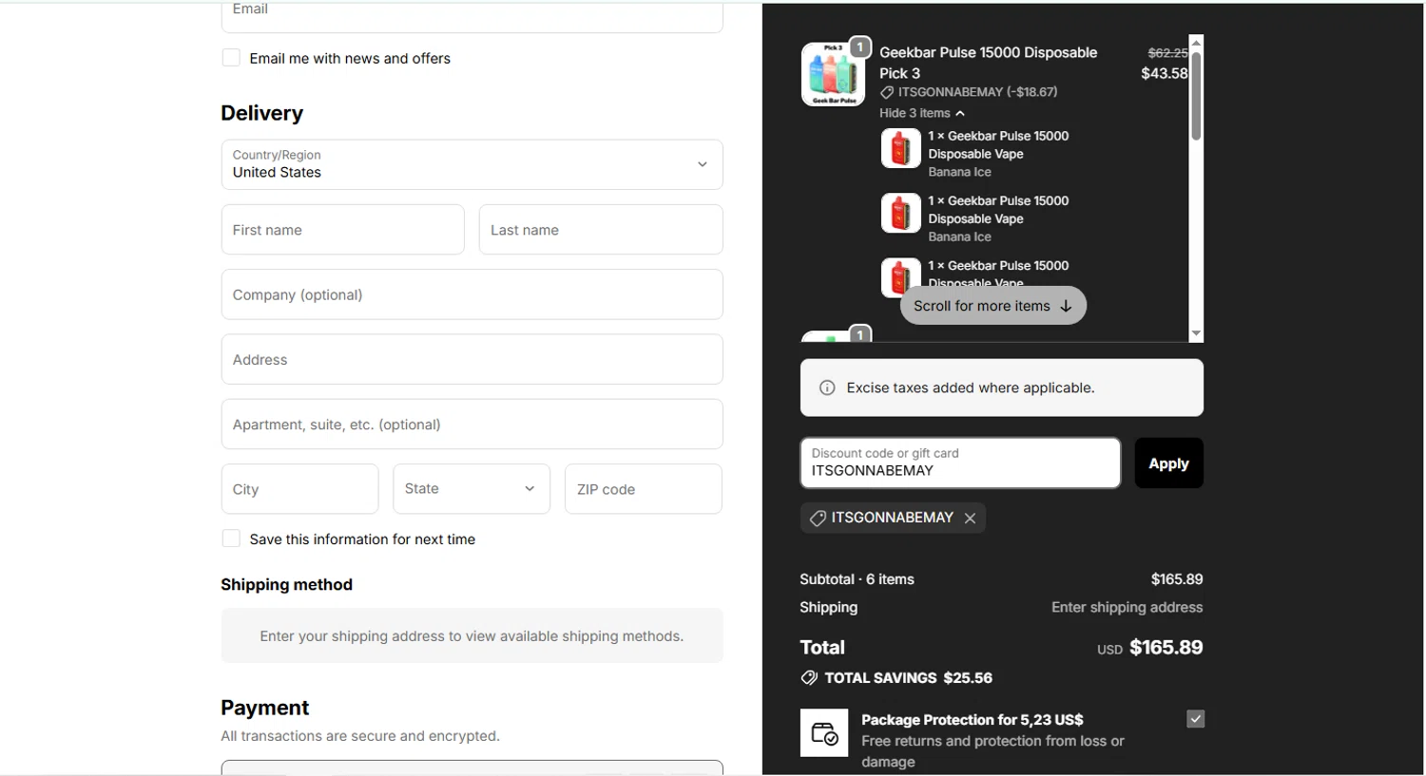The width and height of the screenshot is (1426, 776).
Task: Collapse the Hide 3 items list
Action: [x=922, y=113]
